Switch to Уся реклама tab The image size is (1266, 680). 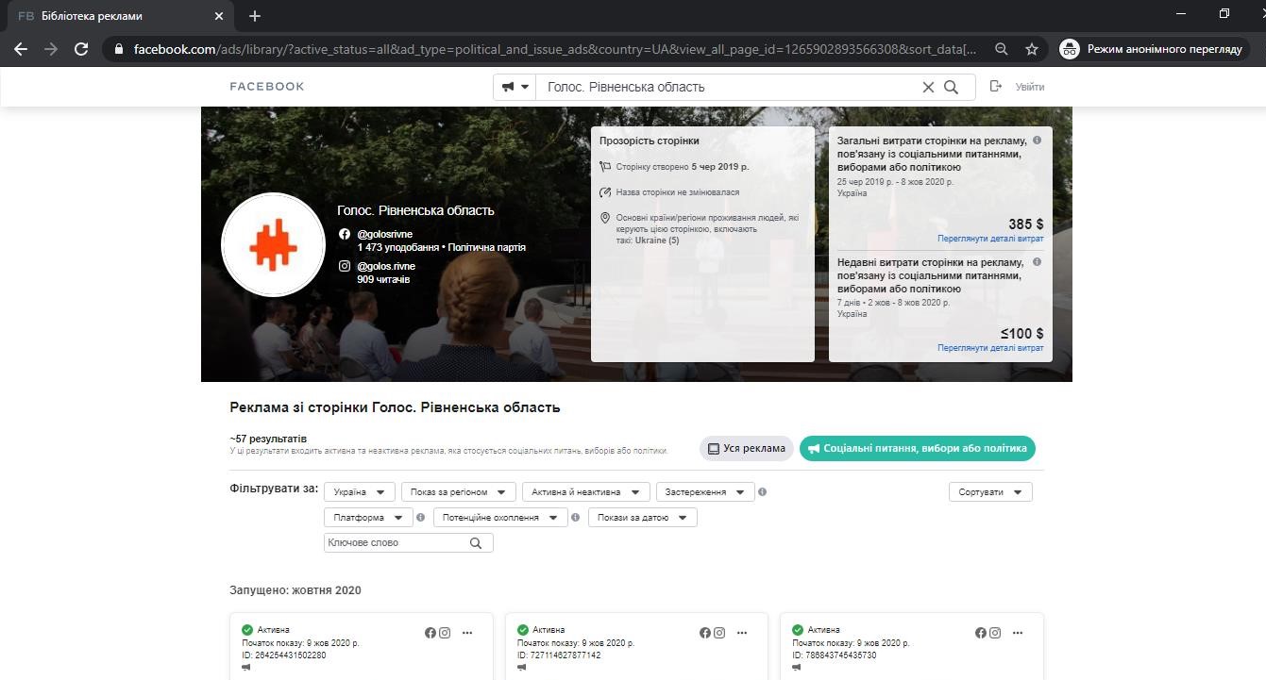(746, 449)
